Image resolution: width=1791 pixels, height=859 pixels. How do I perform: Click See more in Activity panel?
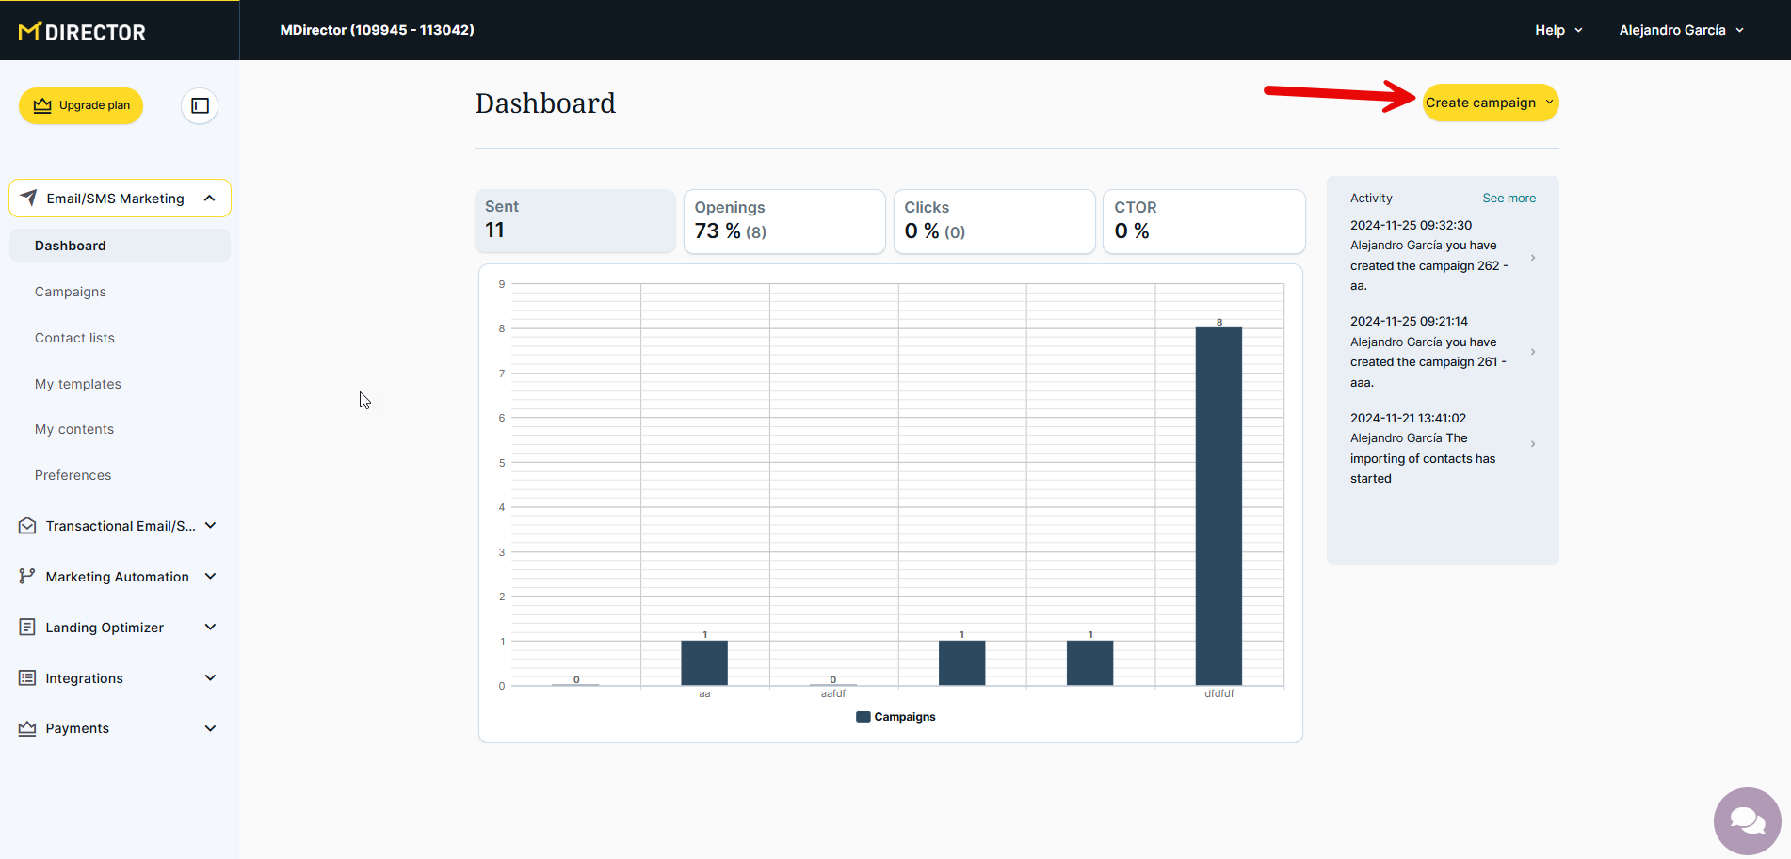[x=1509, y=199]
